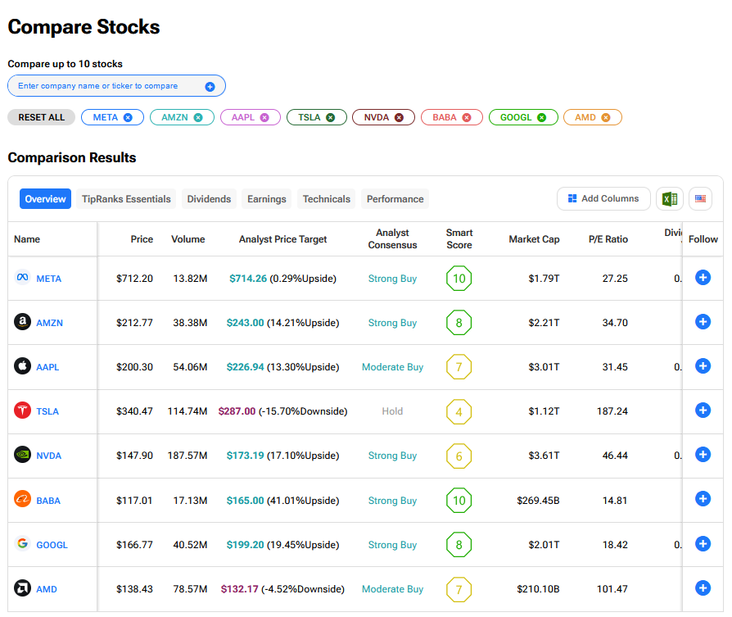Image resolution: width=732 pixels, height=617 pixels.
Task: Click META's Smart Score 10 badge
Action: [x=459, y=279]
